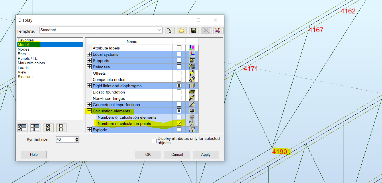Open the Template dropdown

(159, 30)
